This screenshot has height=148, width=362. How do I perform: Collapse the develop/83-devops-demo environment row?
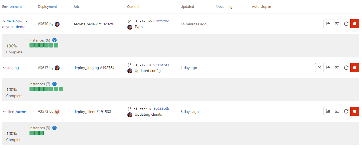[x=4, y=21]
